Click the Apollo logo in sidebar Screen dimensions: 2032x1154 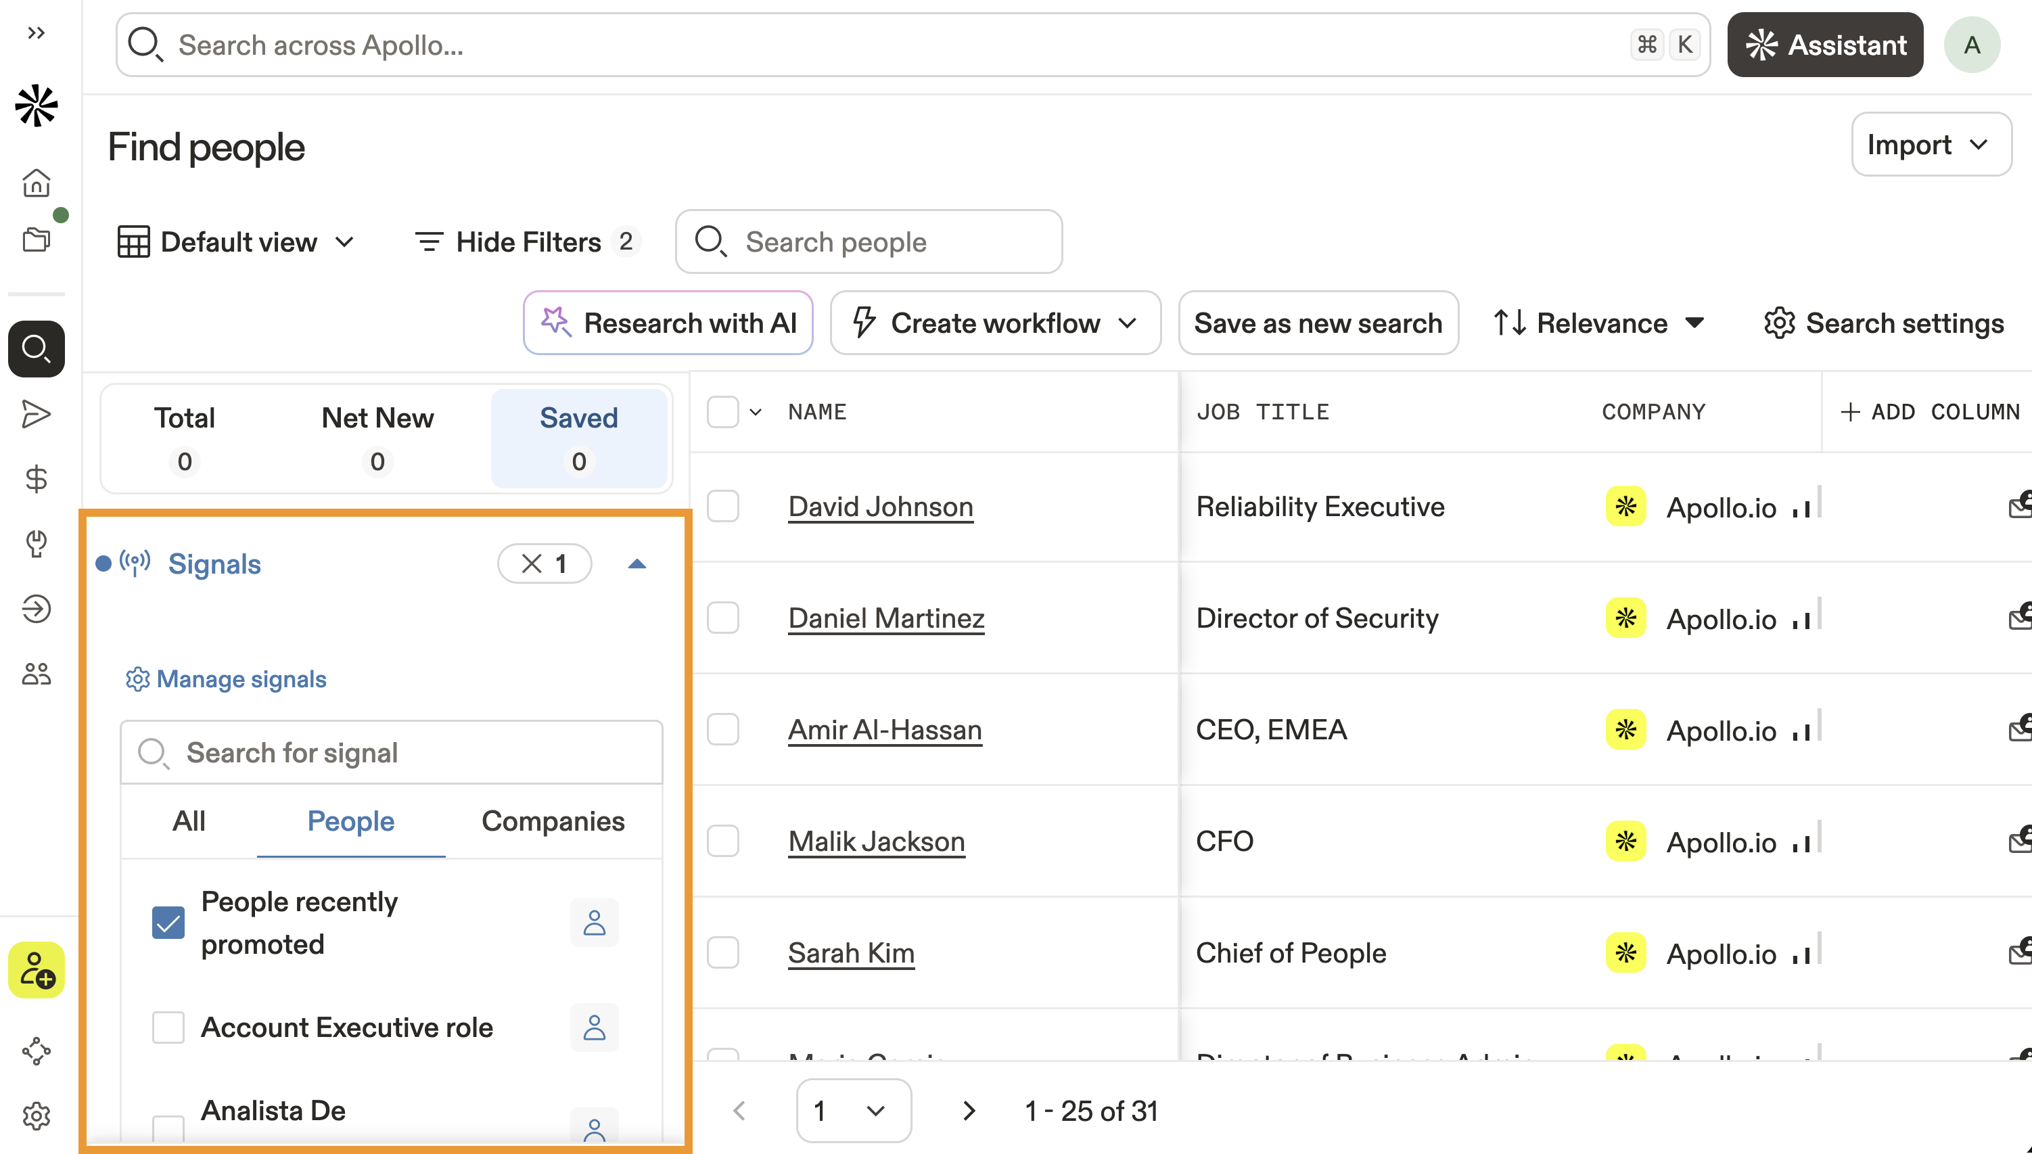point(37,106)
